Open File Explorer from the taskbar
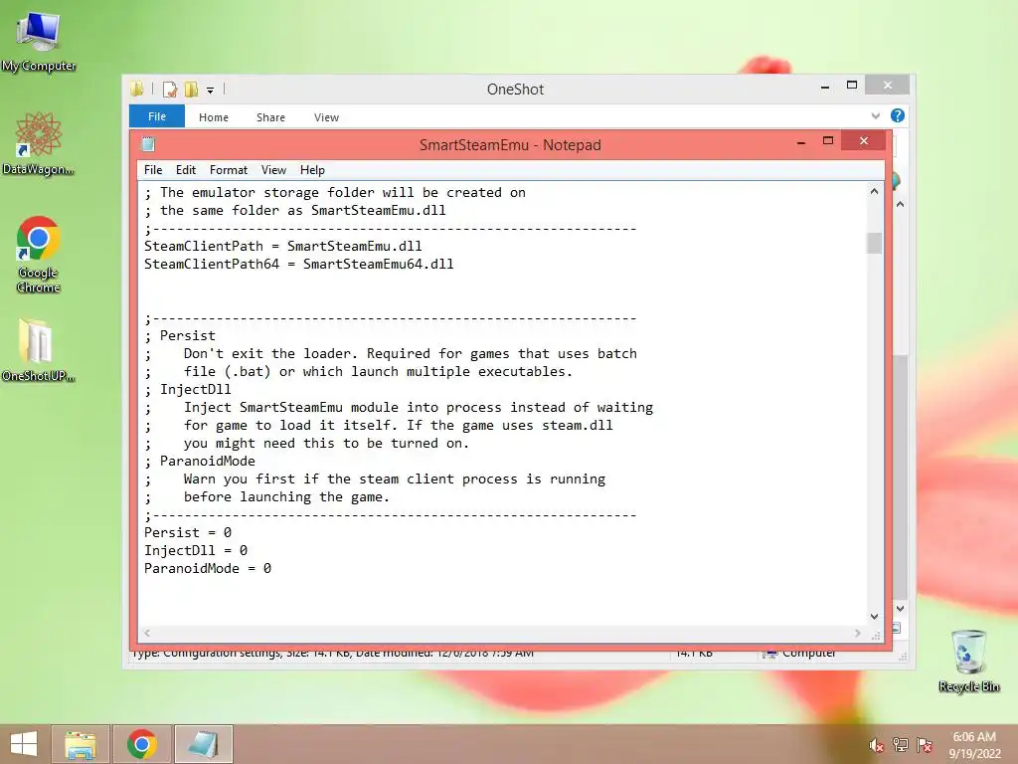The image size is (1018, 764). (81, 744)
